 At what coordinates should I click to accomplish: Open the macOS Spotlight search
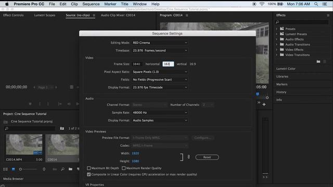tap(316, 4)
